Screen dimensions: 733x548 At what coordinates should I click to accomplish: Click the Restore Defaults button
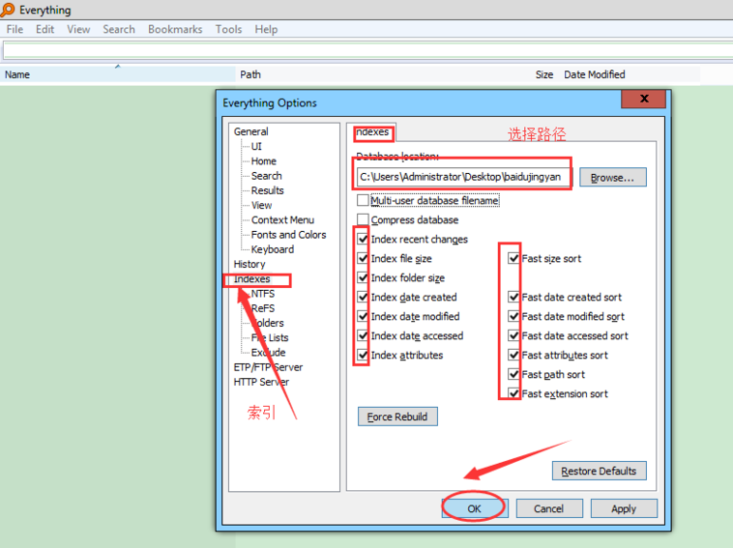(599, 471)
